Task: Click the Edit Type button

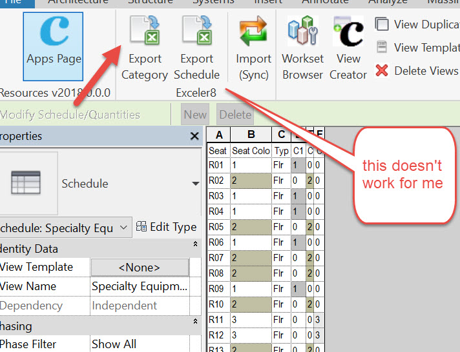Action: tap(167, 227)
